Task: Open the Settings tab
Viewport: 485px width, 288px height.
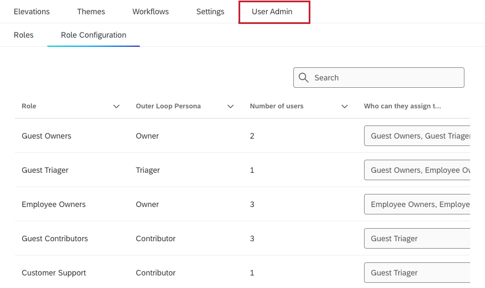Action: pos(210,11)
